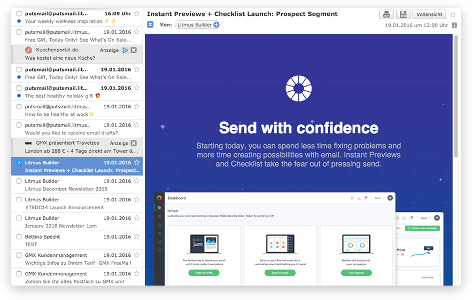Check the #TEDC14 Launch Announcement checkbox
This screenshot has height=300, width=472.
[19, 200]
